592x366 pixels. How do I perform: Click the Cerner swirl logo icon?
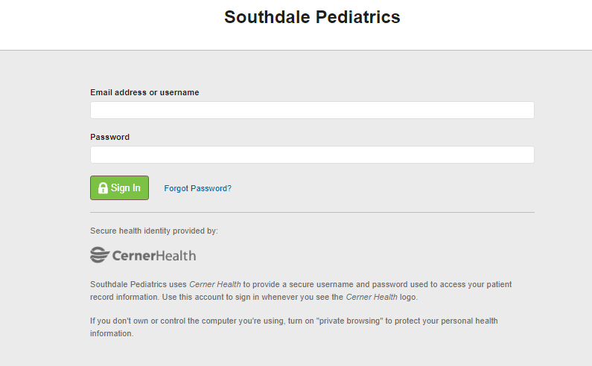pos(100,255)
